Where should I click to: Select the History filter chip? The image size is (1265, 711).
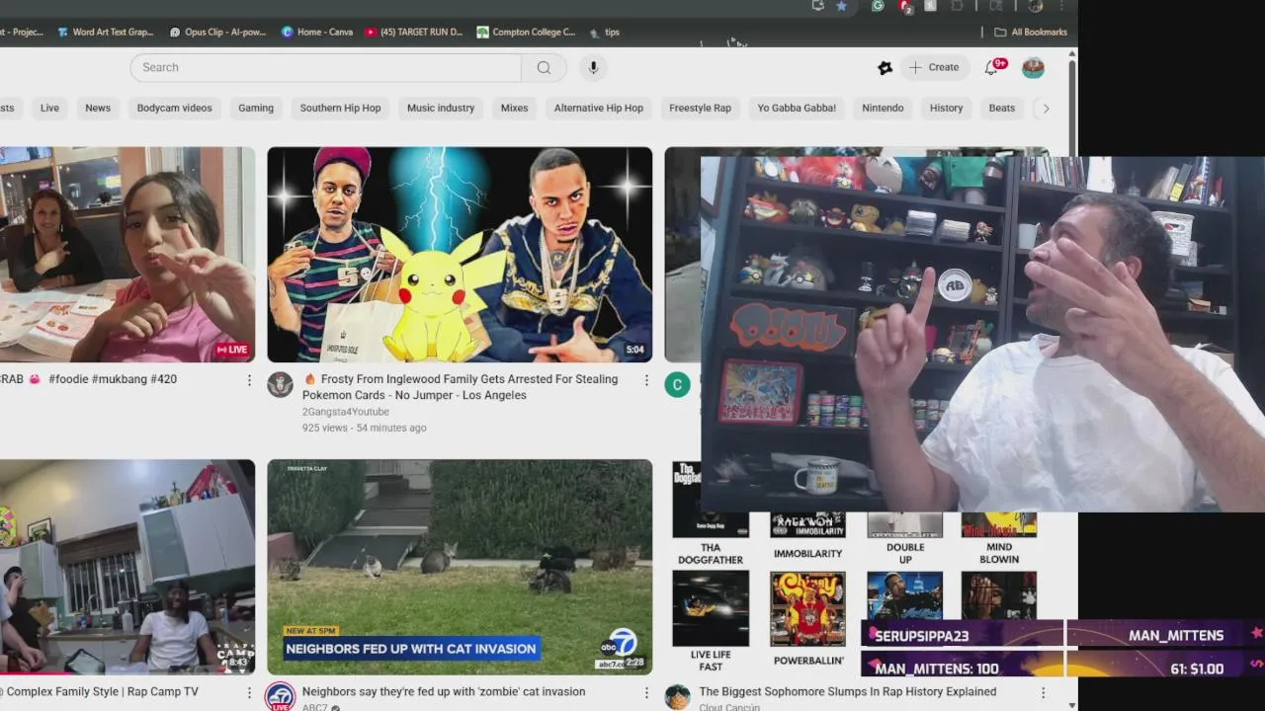946,109
